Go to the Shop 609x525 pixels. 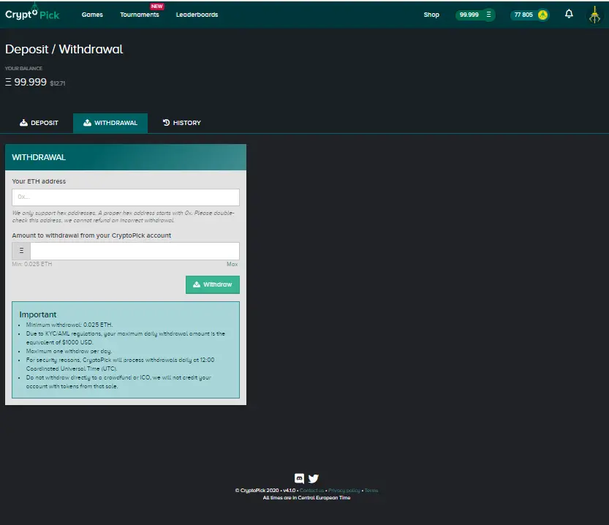[431, 15]
